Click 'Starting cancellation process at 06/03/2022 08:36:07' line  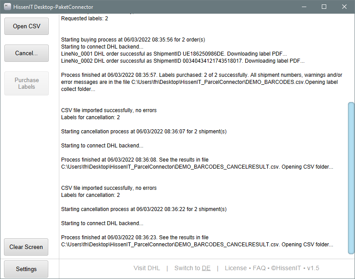pos(144,132)
